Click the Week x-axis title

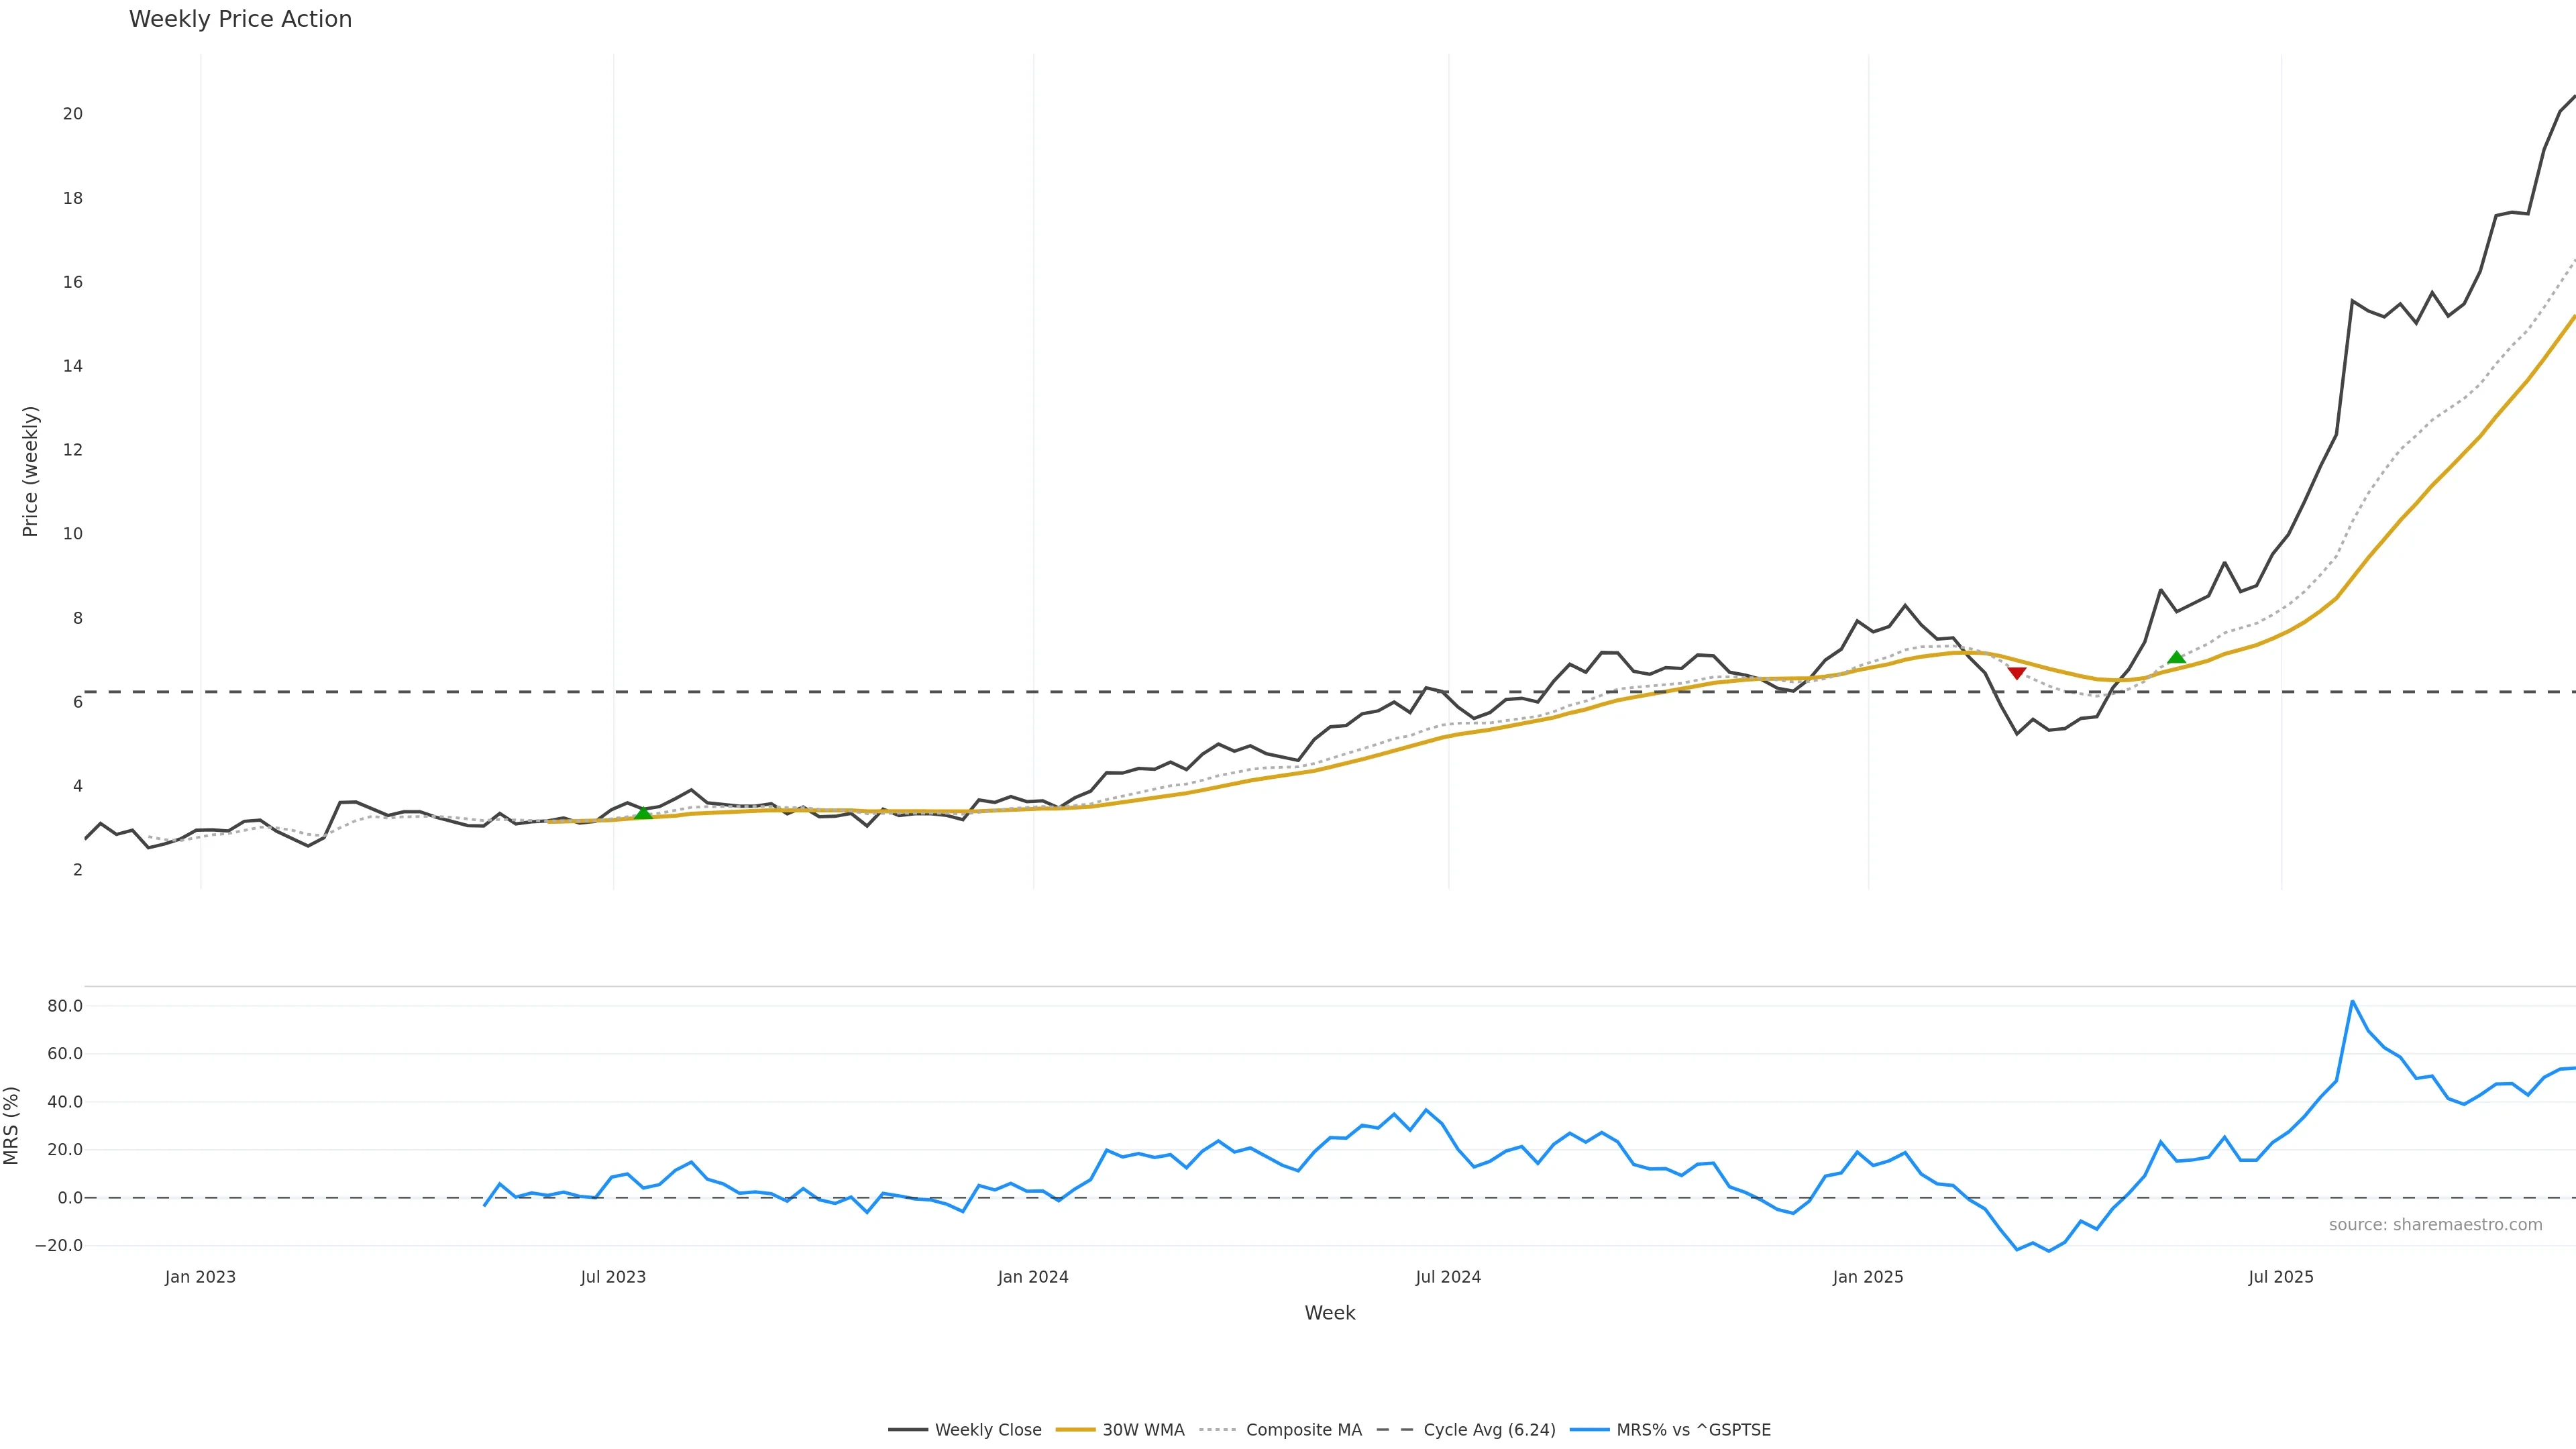point(1329,1313)
